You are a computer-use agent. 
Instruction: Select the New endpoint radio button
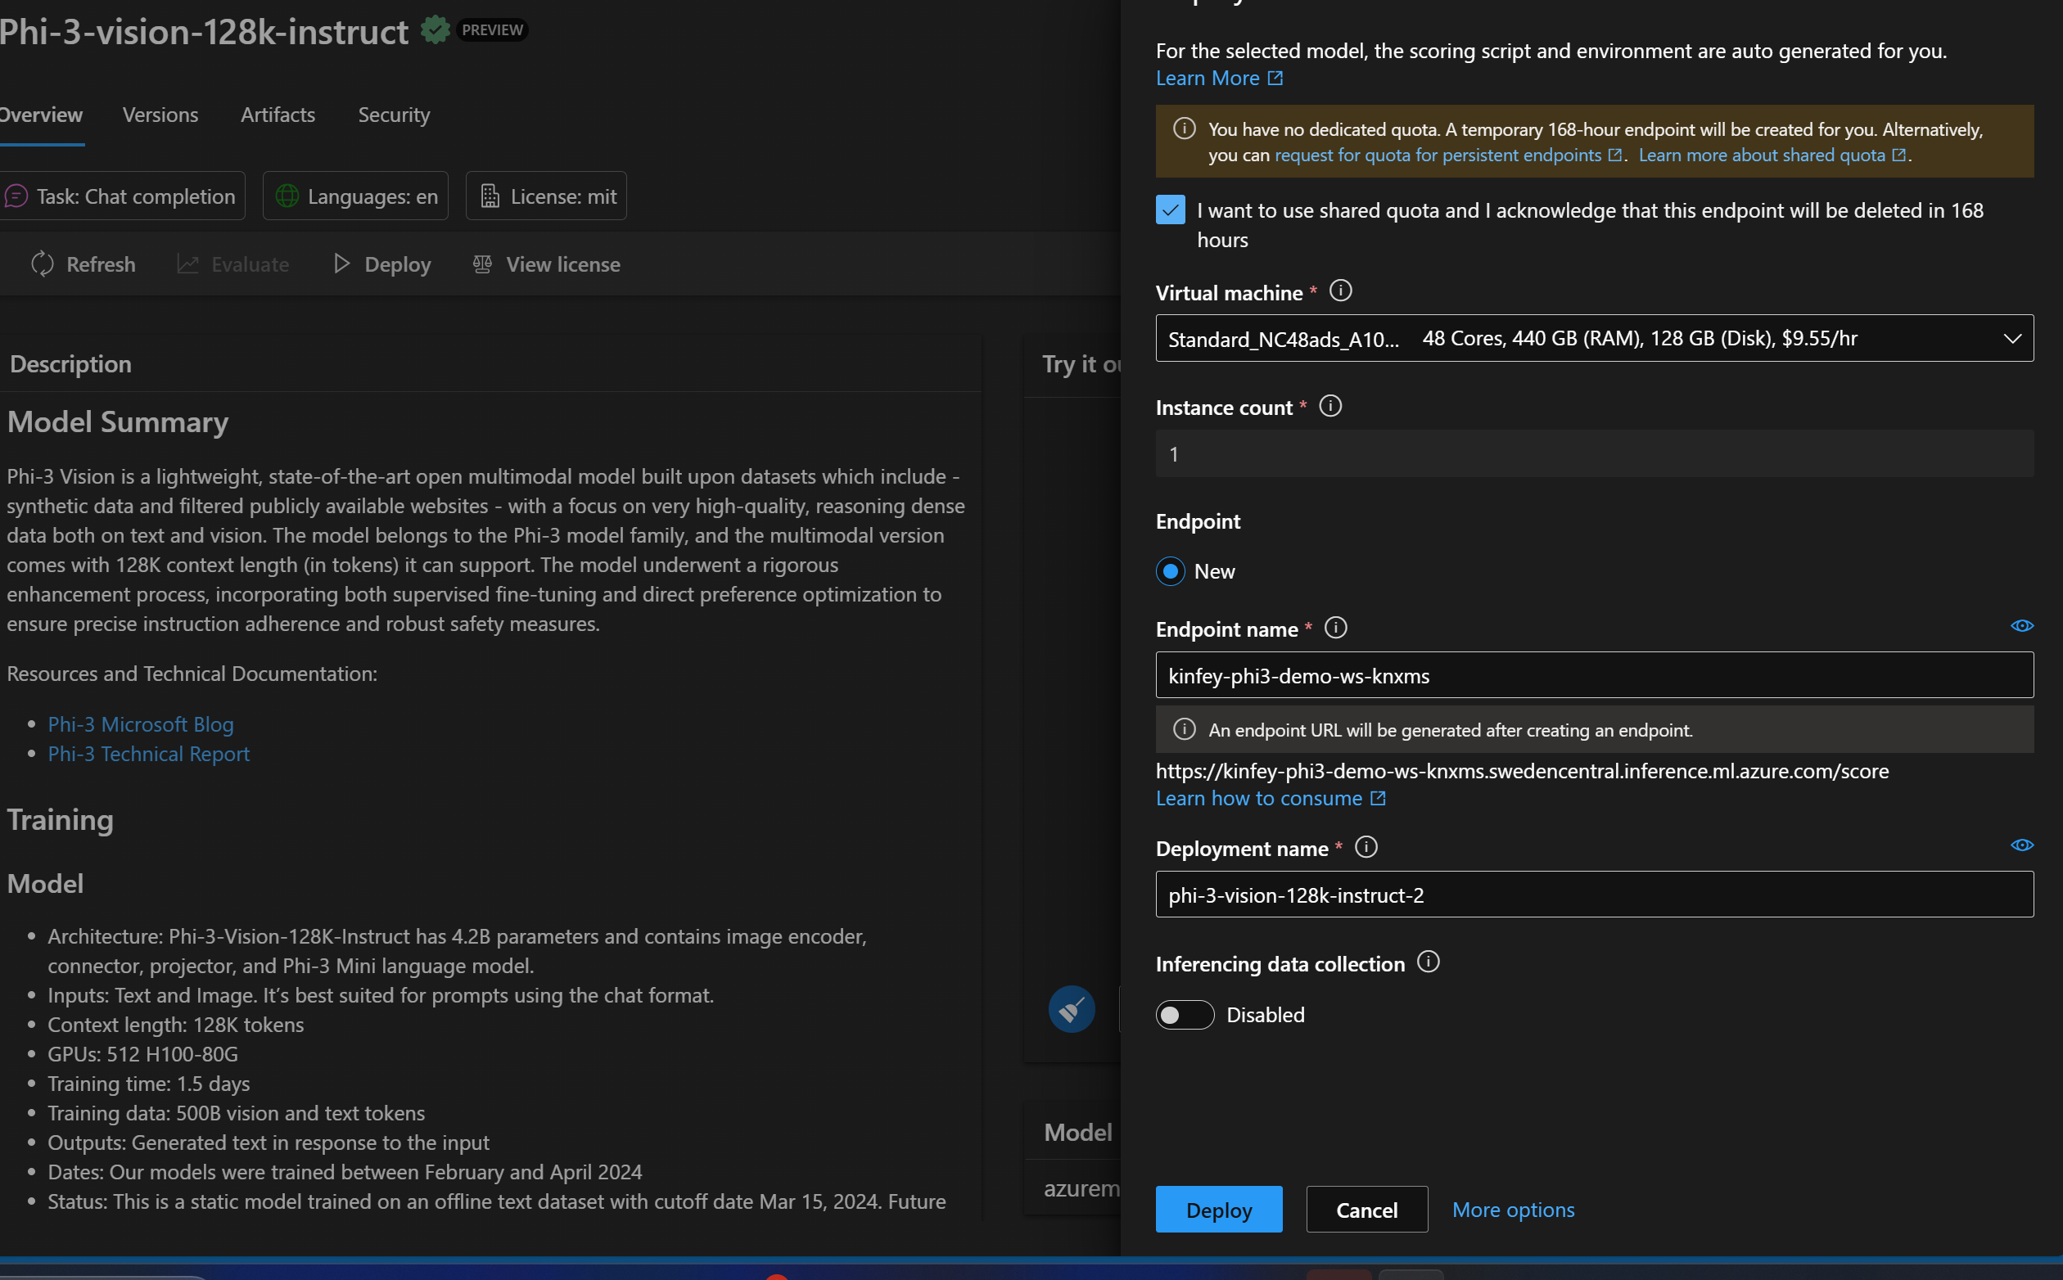click(1171, 571)
